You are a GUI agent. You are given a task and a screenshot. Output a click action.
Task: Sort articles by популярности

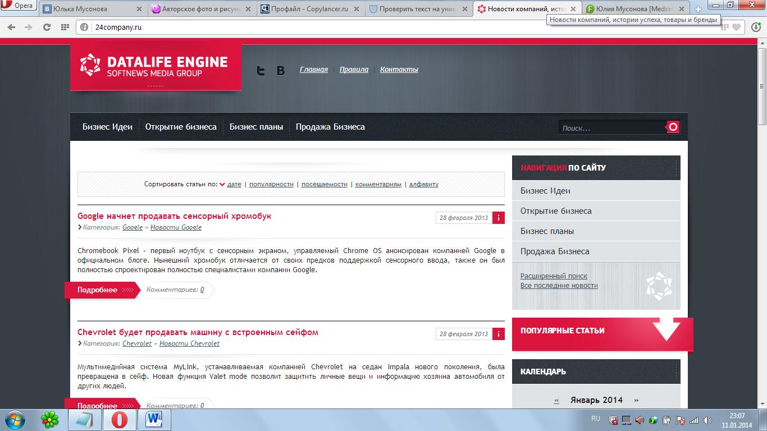click(x=271, y=184)
